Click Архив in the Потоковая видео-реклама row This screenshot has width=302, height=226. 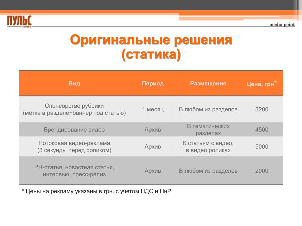(x=153, y=147)
